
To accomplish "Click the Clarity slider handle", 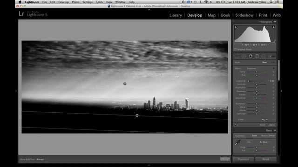I will coord(257,95).
